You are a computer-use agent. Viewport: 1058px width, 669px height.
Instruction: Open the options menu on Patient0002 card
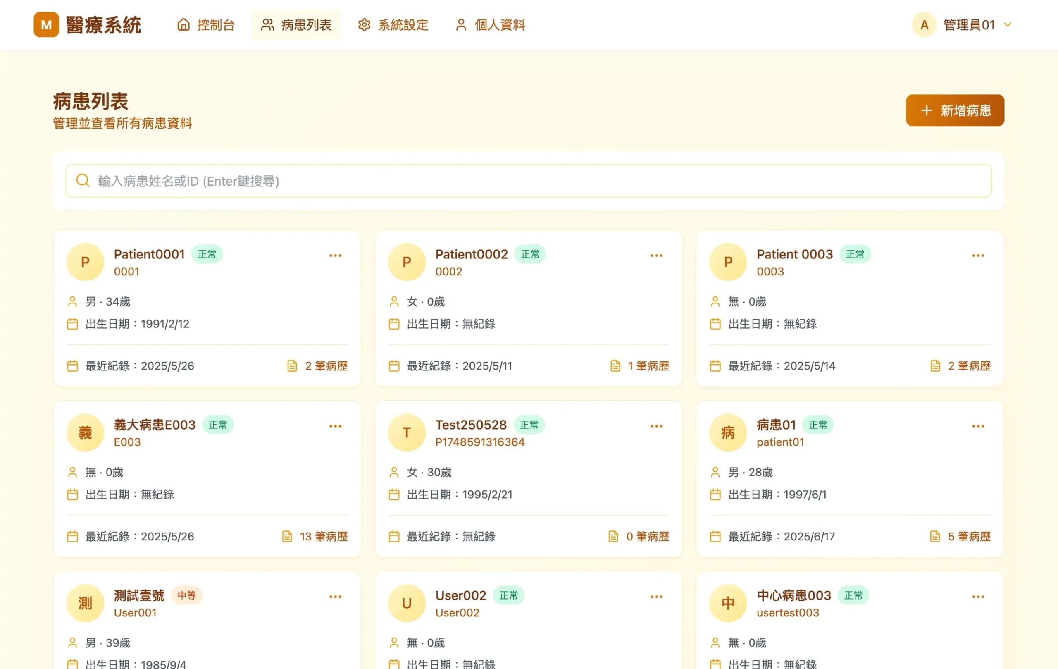coord(656,255)
